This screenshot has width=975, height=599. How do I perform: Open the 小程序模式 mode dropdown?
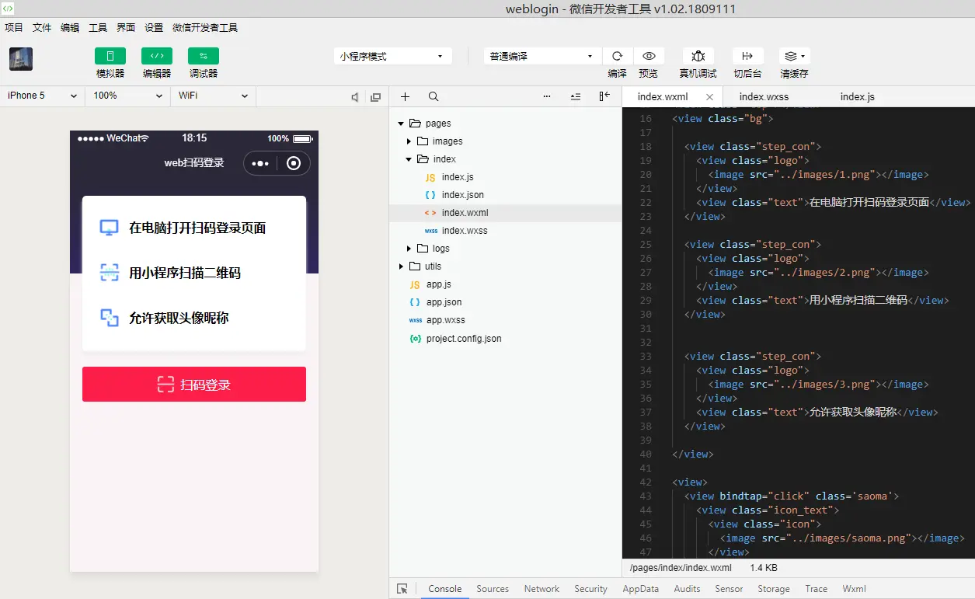click(x=393, y=56)
